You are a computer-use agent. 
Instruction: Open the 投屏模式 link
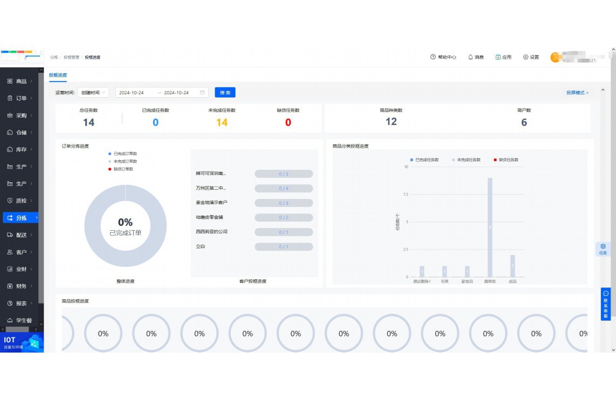click(577, 93)
